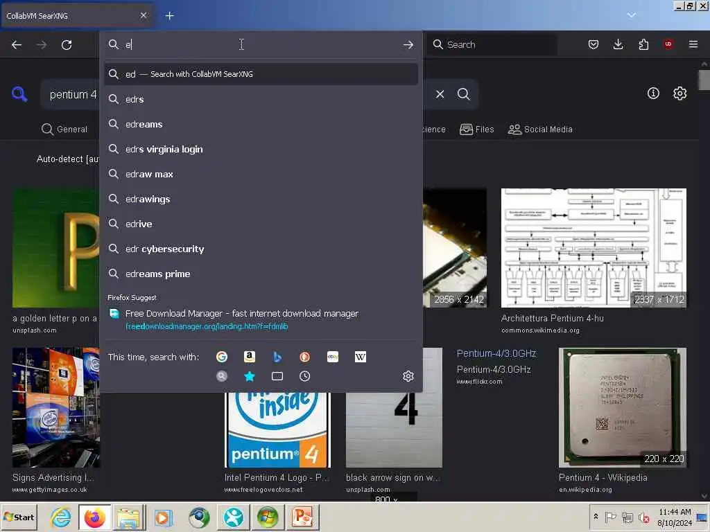
Task: Search this time with eBay icon
Action: [x=333, y=357]
